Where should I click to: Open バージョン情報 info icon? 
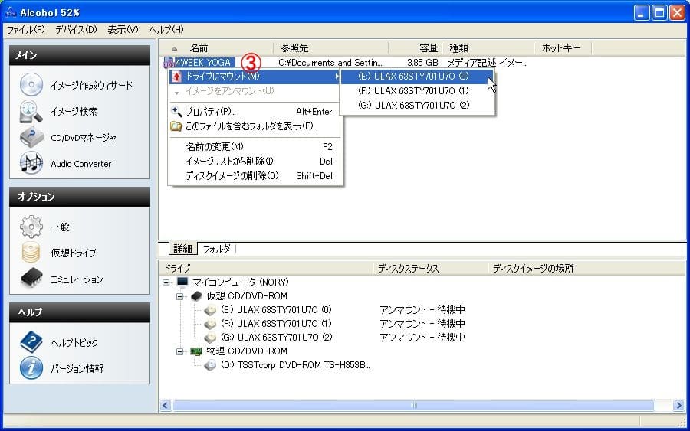click(x=31, y=368)
